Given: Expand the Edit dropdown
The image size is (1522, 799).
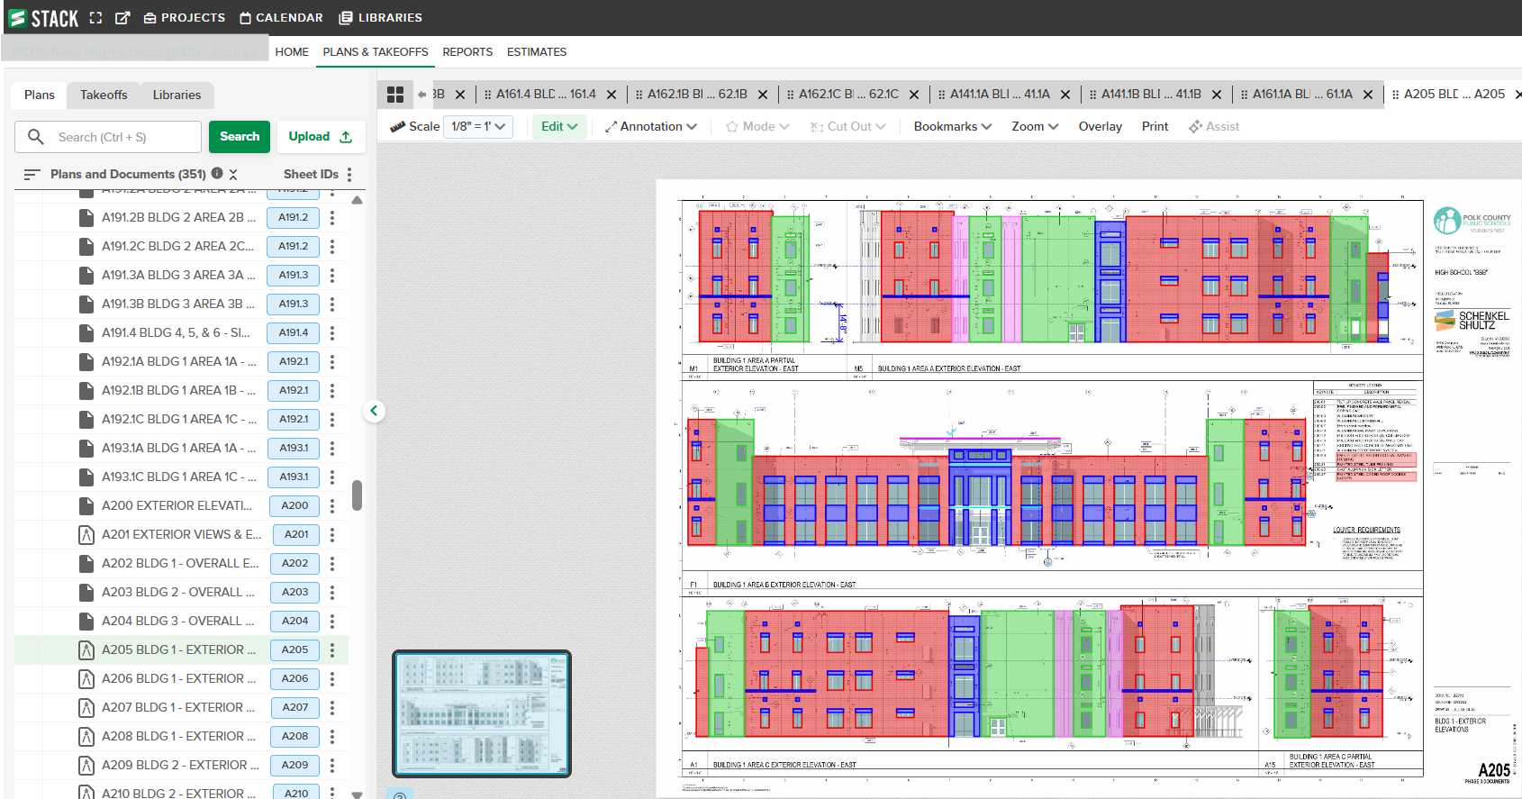Looking at the screenshot, I should click(559, 127).
